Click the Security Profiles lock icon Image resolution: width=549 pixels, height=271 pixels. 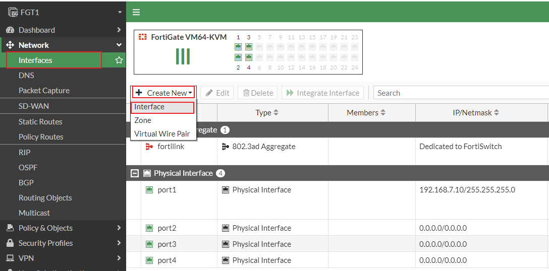(10, 243)
